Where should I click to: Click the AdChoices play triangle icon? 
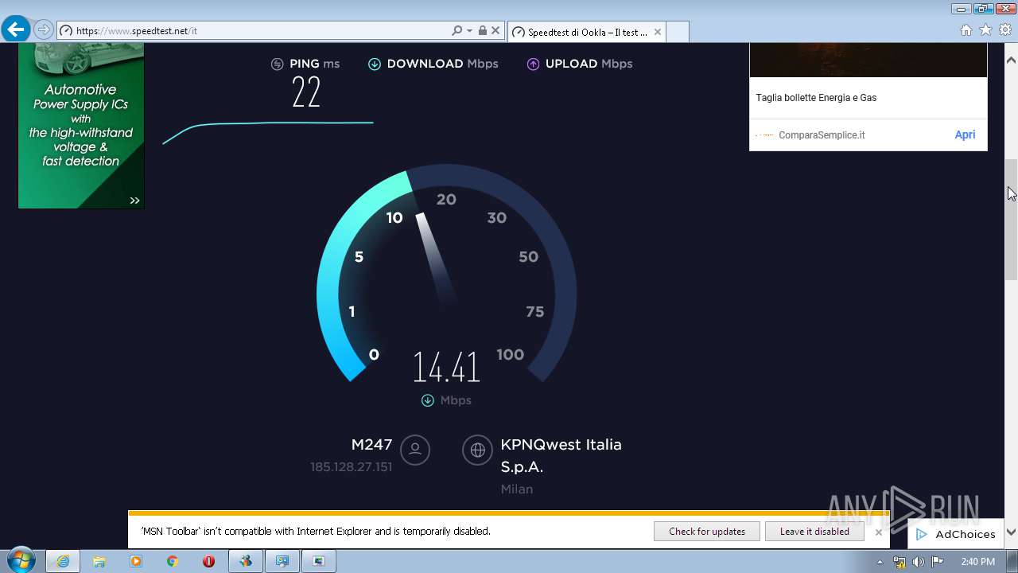point(922,535)
